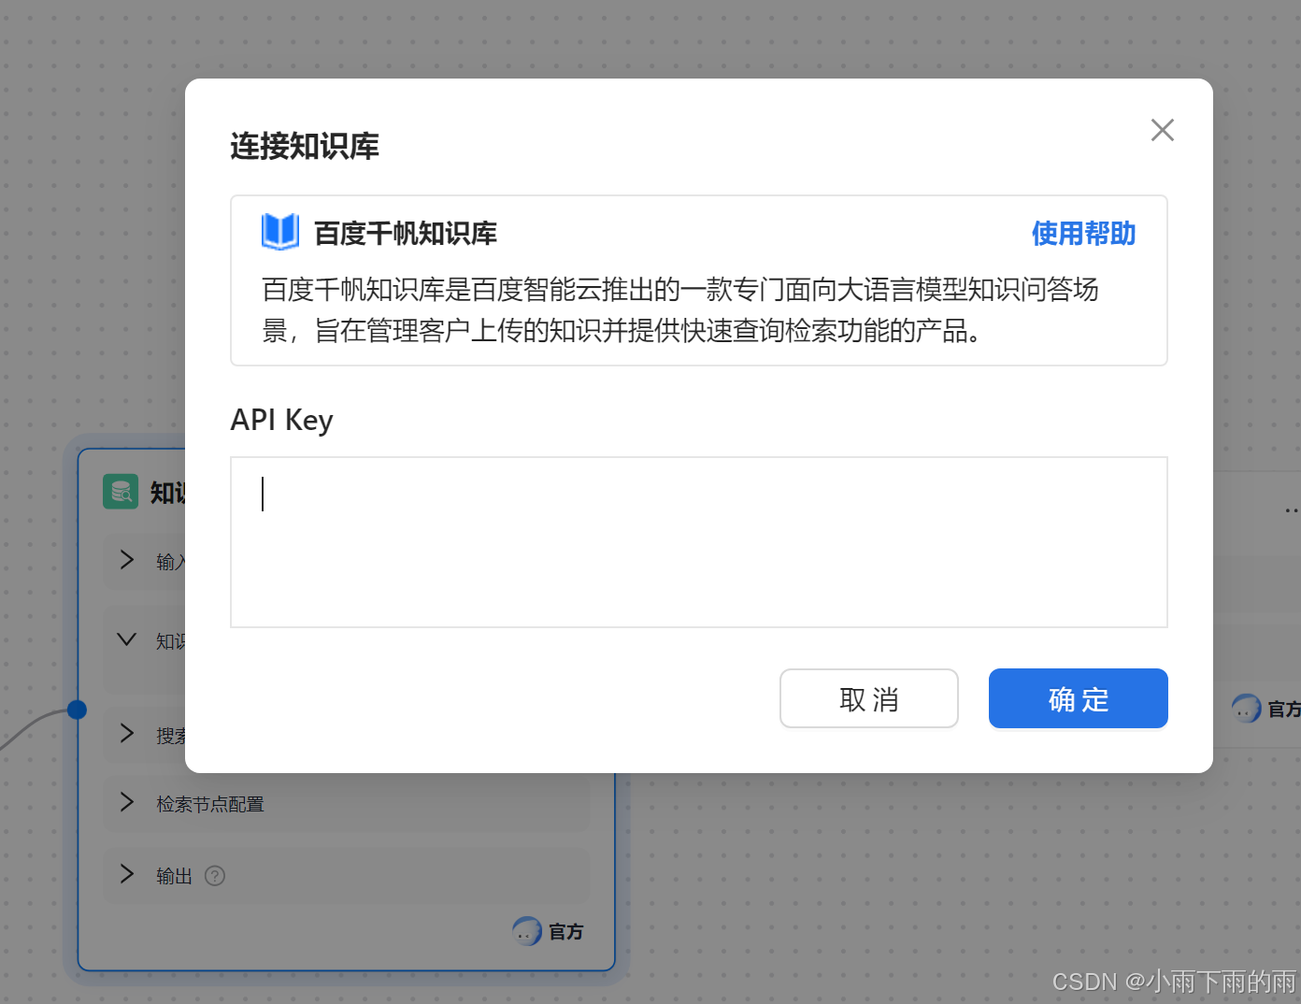Select the 连接知识库 dialog title

pyautogui.click(x=304, y=146)
